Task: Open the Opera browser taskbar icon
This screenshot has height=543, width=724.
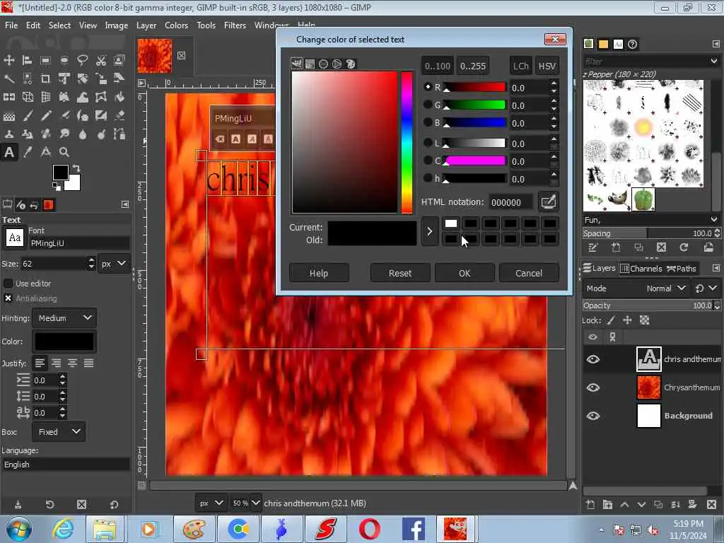Action: point(369,529)
